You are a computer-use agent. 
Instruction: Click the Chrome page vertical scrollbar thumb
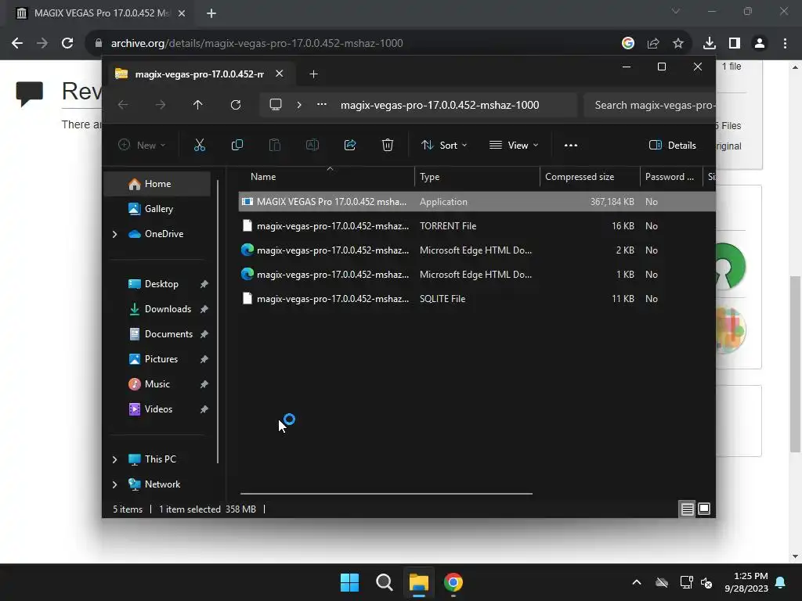795,364
